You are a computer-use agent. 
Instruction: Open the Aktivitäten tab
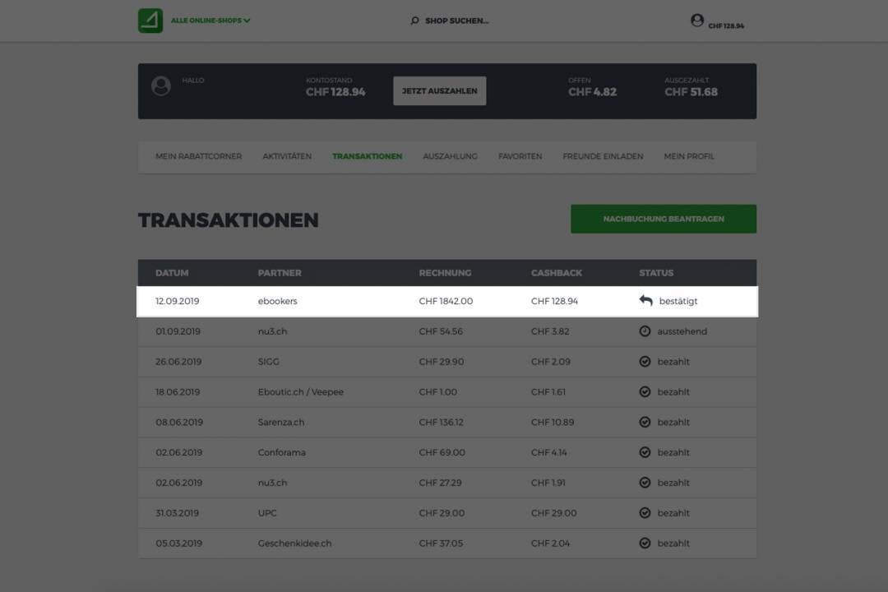coord(287,156)
